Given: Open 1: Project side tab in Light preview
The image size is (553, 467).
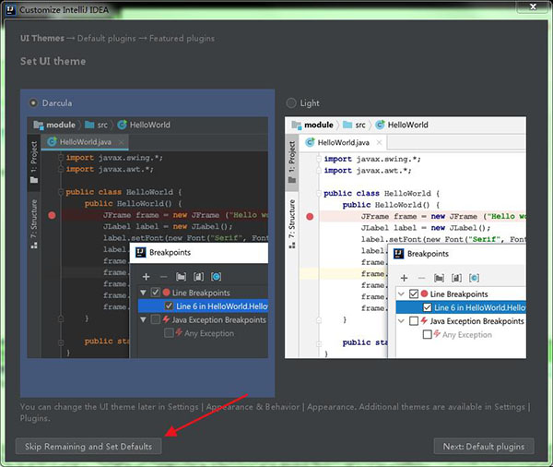Looking at the screenshot, I should (x=292, y=158).
